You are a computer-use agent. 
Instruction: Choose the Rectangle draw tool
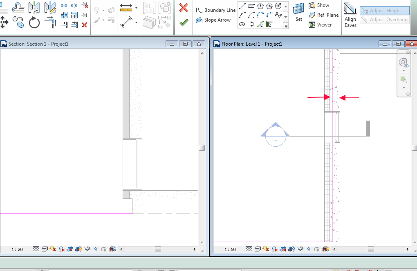pos(251,6)
